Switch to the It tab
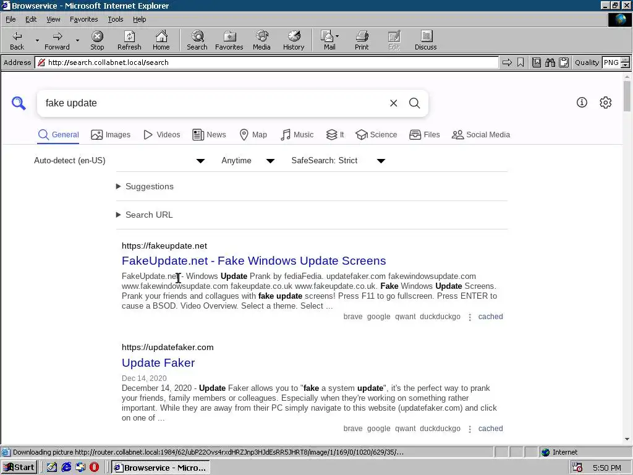The image size is (633, 475). point(335,135)
